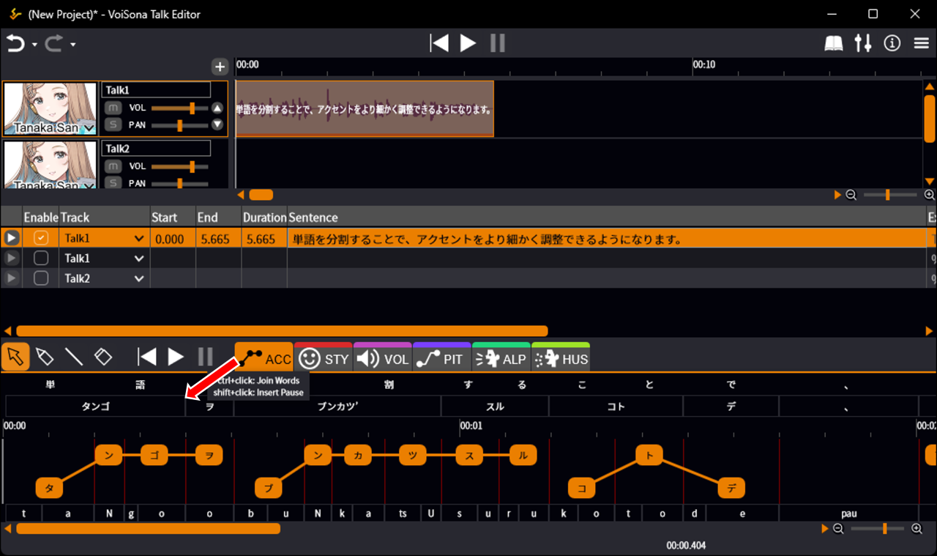Select the line drawing tool
This screenshot has width=937, height=556.
pos(74,357)
